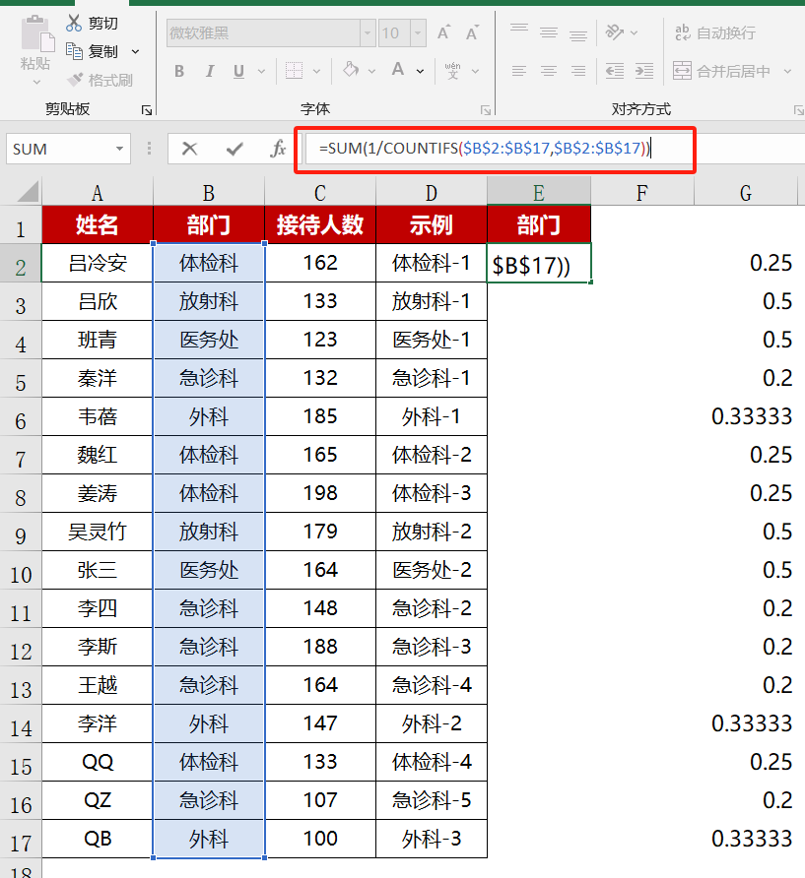This screenshot has width=805, height=878.
Task: Click the cell 体检科-4
Action: point(432,762)
